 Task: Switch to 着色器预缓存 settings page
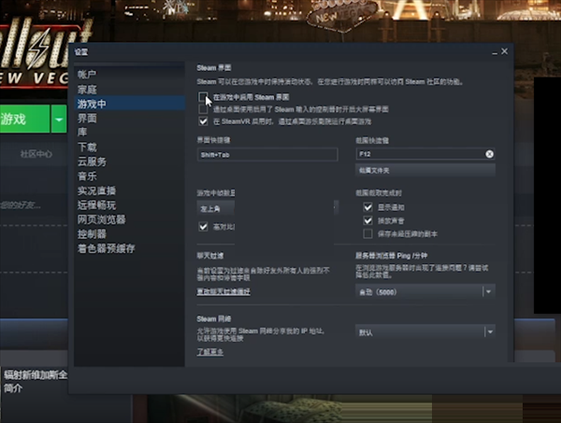(x=106, y=248)
